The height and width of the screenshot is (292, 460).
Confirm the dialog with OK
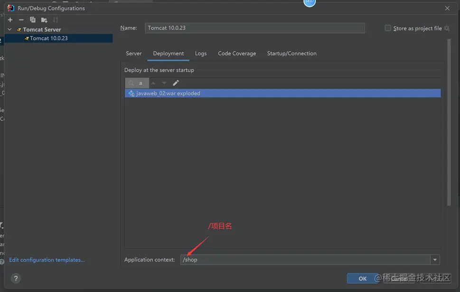tap(363, 279)
